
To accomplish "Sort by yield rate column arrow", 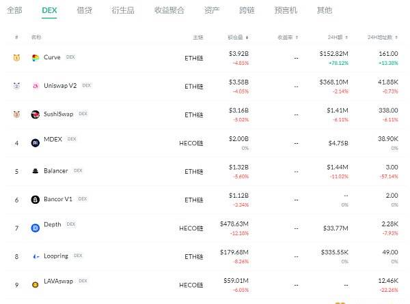I will [x=297, y=37].
